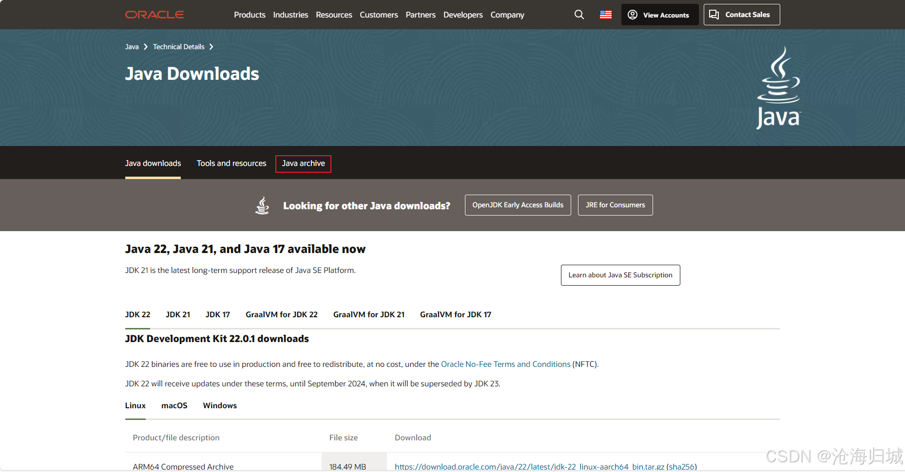Image resolution: width=905 pixels, height=472 pixels.
Task: Click the JDK 21 is the latest long-term support release sentence
Action: (240, 271)
